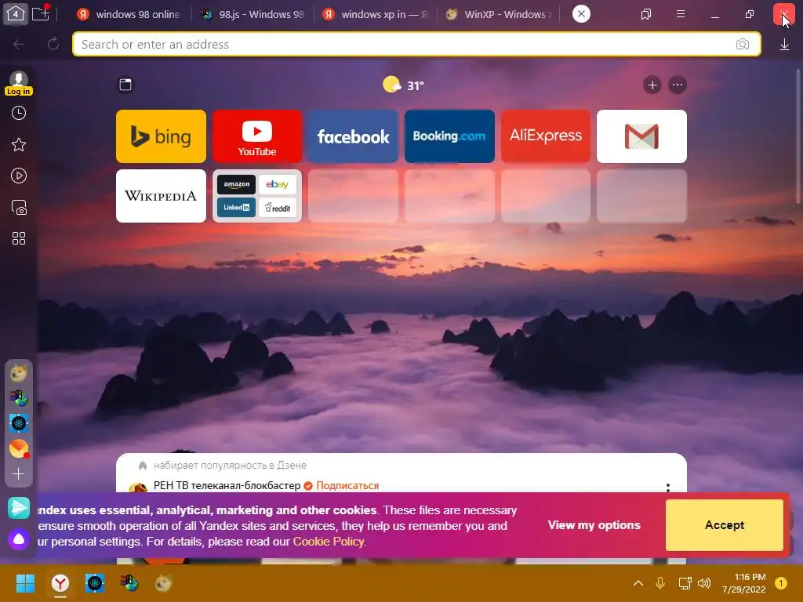This screenshot has width=803, height=602.
Task: Go back using the back arrow
Action: point(19,45)
